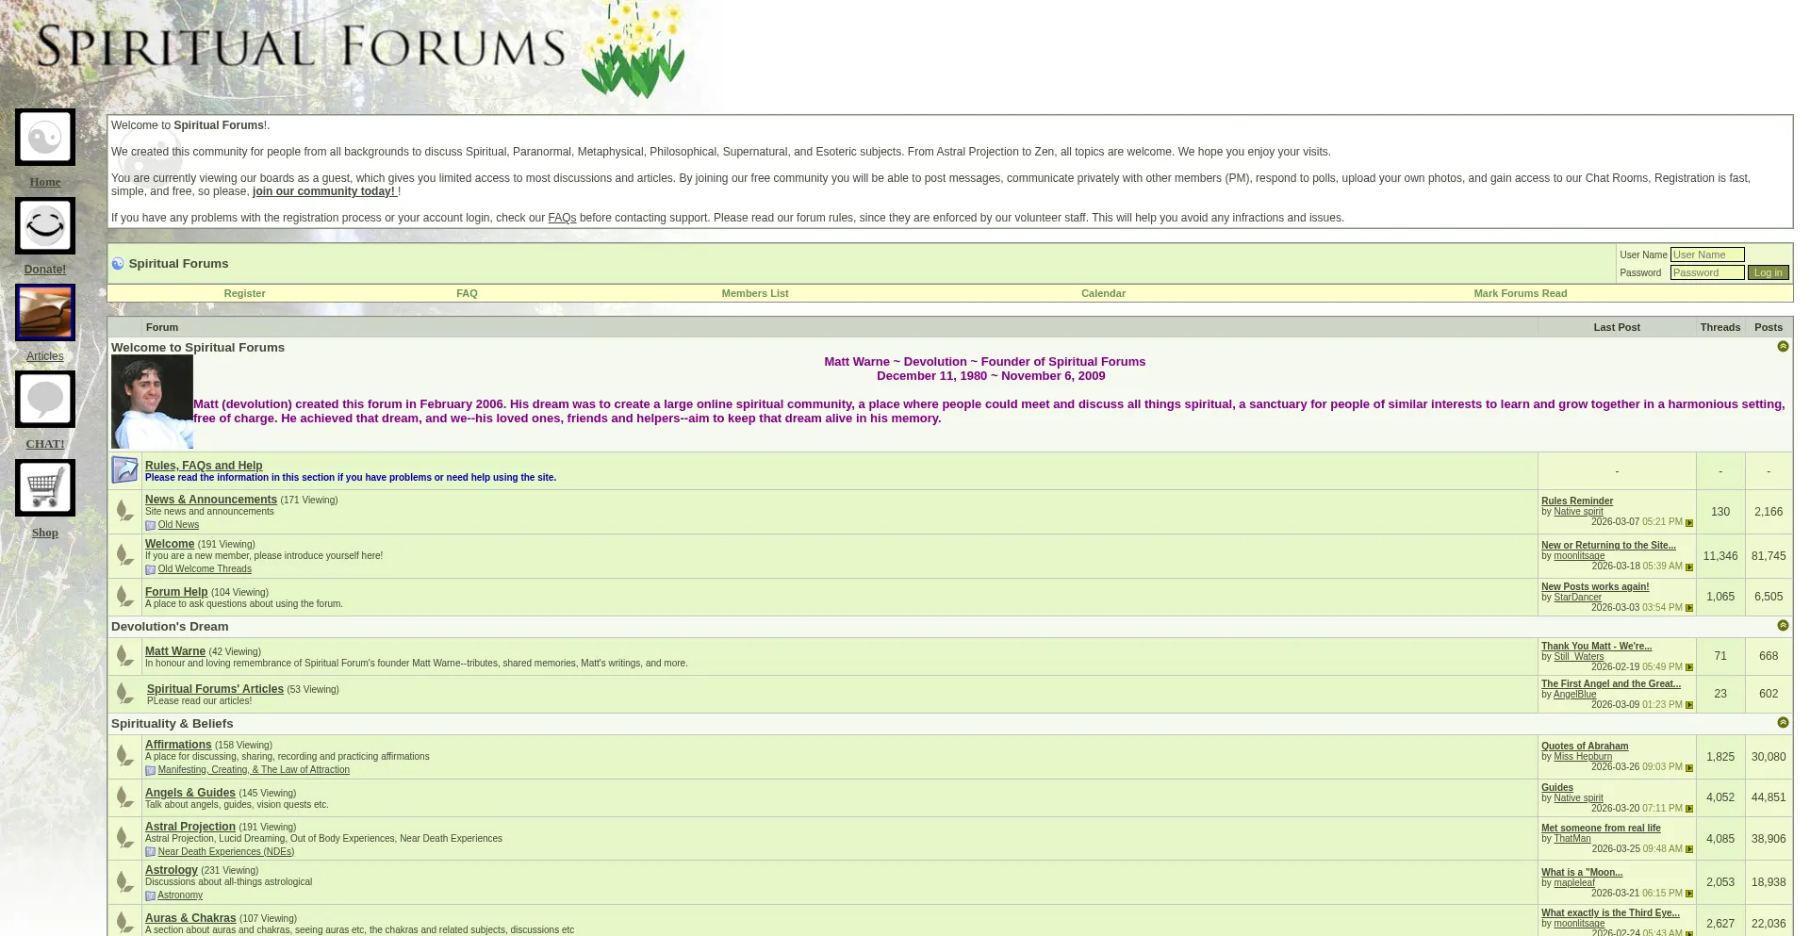1810x936 pixels.
Task: Open the Rules, FAQs and Help forum
Action: click(x=204, y=466)
